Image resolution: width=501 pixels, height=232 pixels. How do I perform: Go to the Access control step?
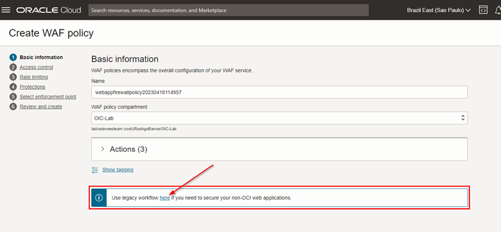click(x=37, y=67)
